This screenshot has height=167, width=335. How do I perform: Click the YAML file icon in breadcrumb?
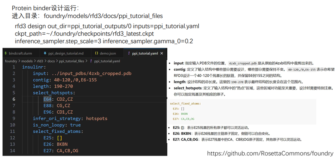tap(91, 61)
